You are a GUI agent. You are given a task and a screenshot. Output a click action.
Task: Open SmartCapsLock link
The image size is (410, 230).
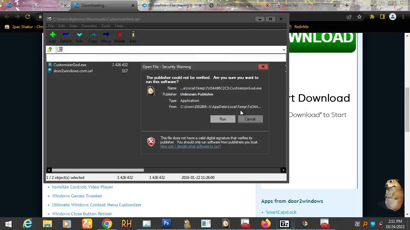[281, 212]
